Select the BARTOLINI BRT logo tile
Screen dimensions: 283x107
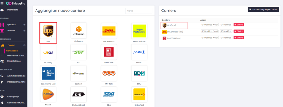click(x=109, y=52)
